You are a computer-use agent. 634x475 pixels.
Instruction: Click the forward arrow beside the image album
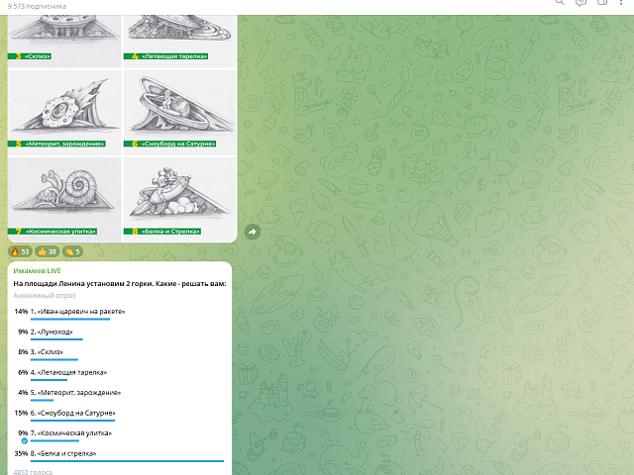tap(252, 232)
